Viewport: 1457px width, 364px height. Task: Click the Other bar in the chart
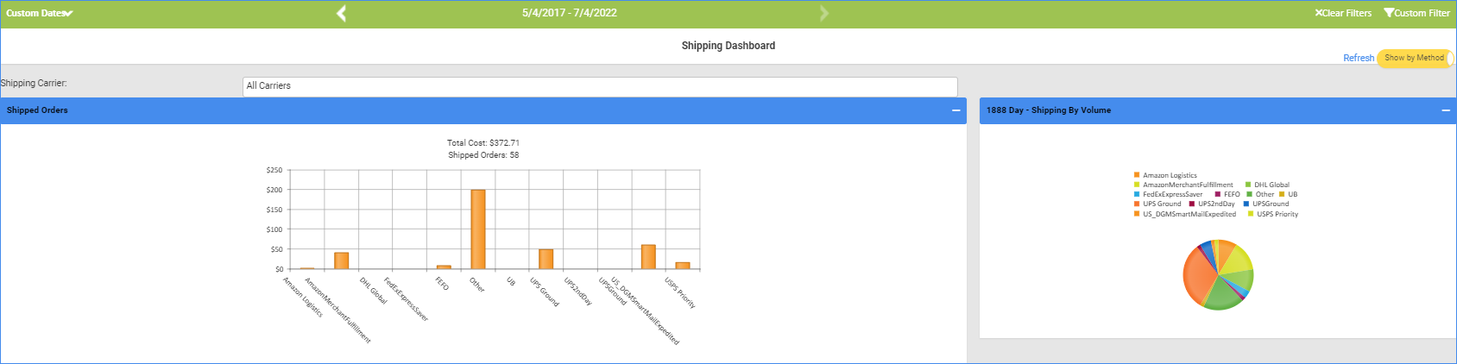click(478, 229)
